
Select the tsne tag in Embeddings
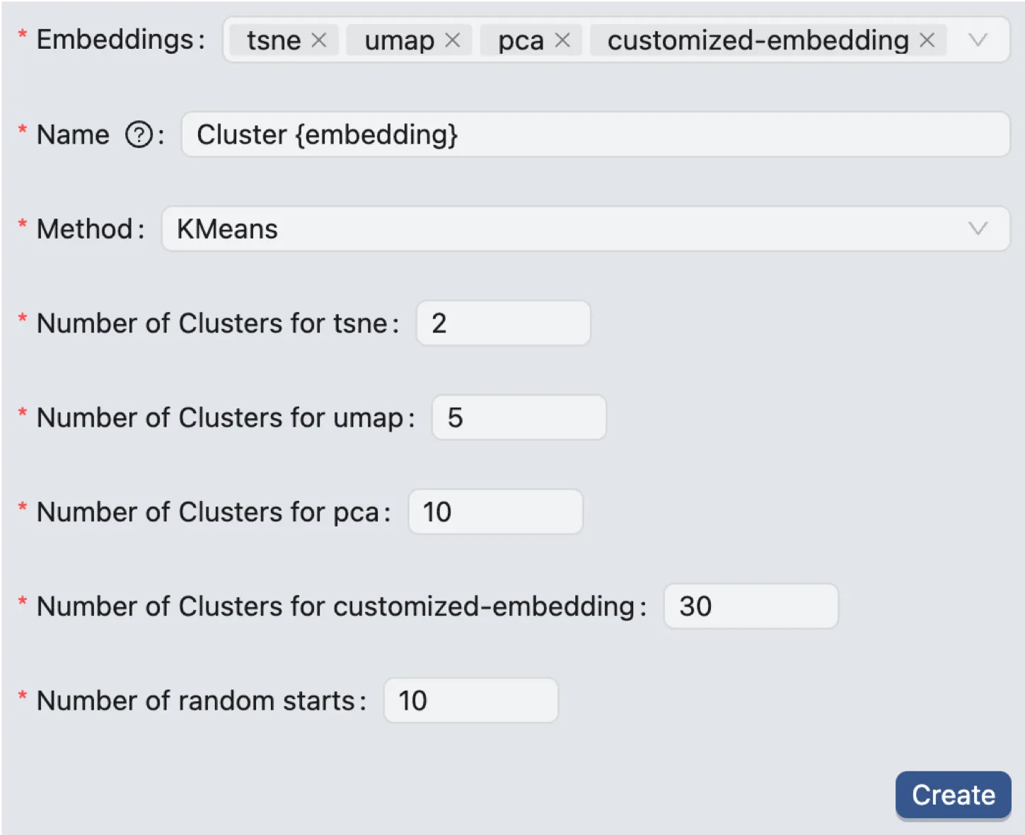(x=276, y=40)
